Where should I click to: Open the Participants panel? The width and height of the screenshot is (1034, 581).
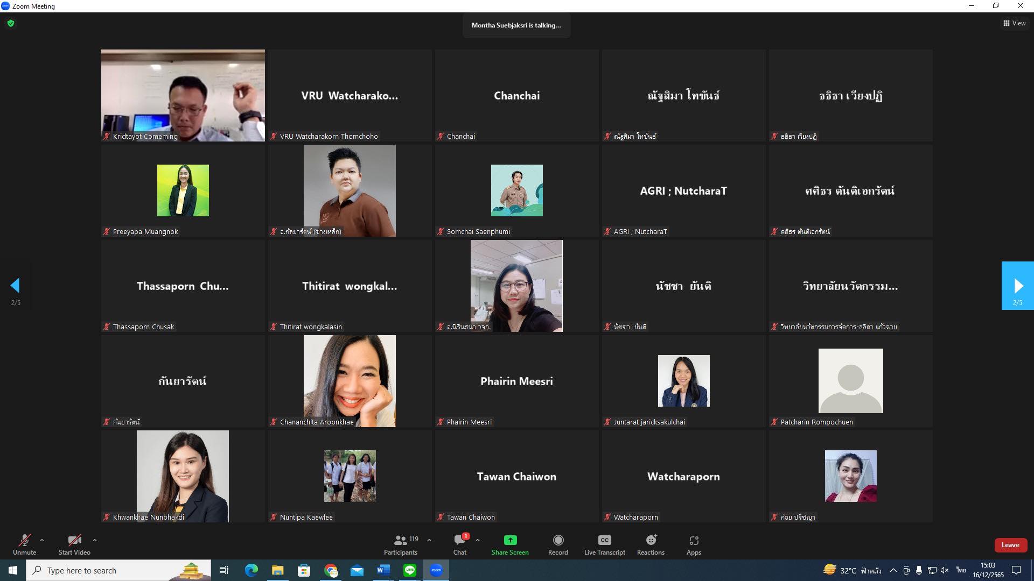401,544
